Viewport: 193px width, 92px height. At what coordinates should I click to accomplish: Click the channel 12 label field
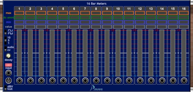tap(140, 9)
